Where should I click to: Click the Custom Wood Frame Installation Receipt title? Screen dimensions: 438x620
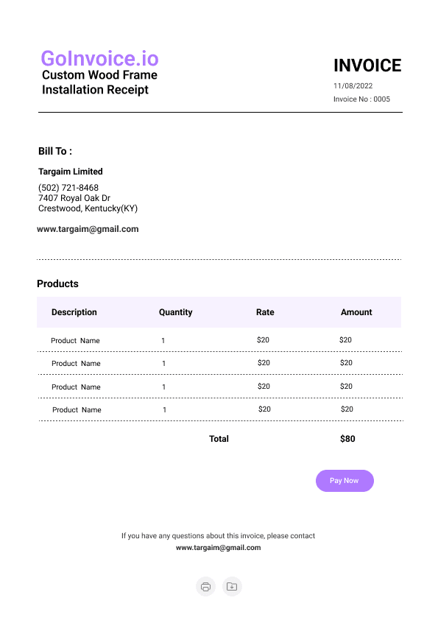click(99, 82)
